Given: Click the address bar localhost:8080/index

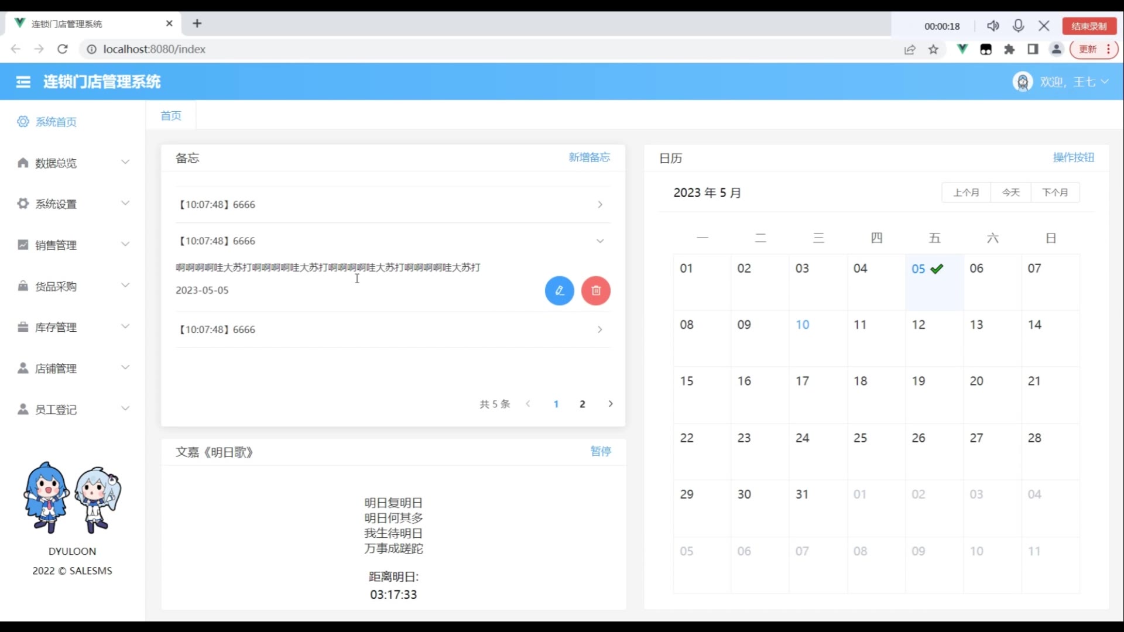Looking at the screenshot, I should (155, 49).
